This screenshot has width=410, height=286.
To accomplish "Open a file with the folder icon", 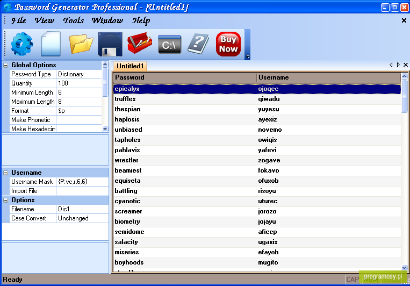I will [x=81, y=44].
